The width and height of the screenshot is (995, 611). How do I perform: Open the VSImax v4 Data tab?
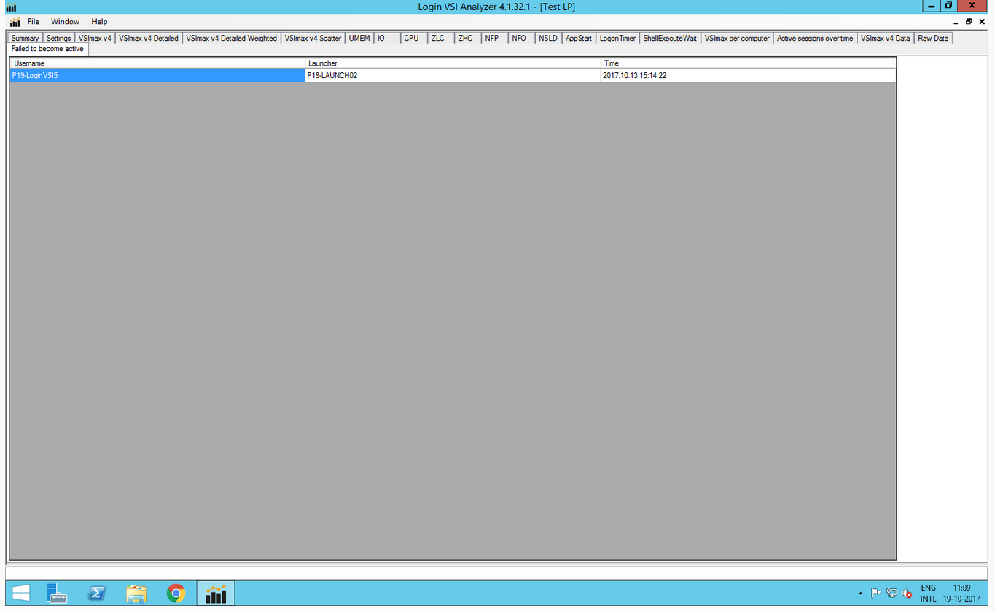tap(885, 38)
